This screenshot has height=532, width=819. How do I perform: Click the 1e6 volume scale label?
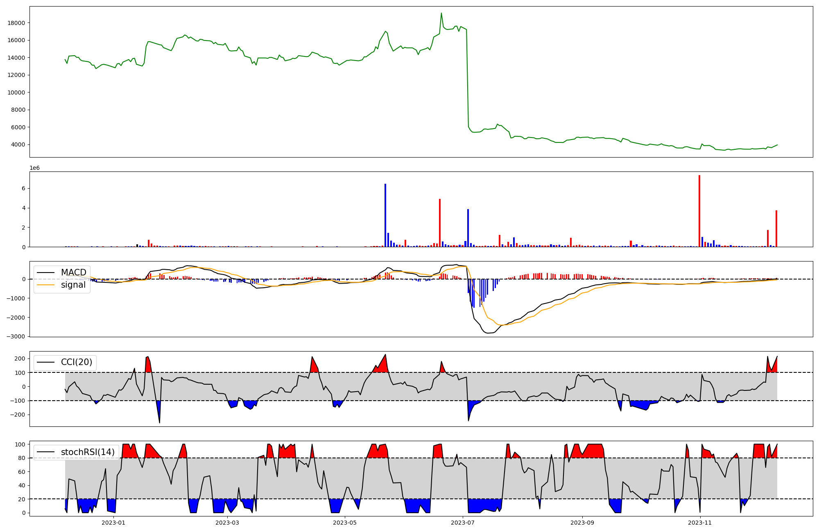click(35, 168)
